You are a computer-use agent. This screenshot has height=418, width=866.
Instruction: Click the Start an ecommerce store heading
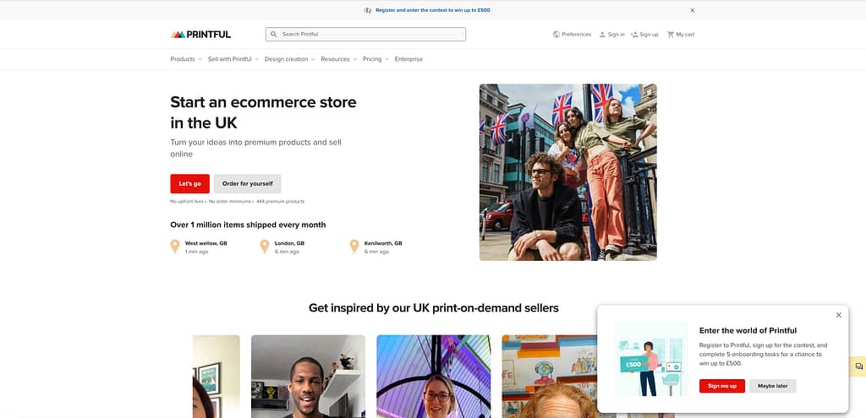click(264, 112)
